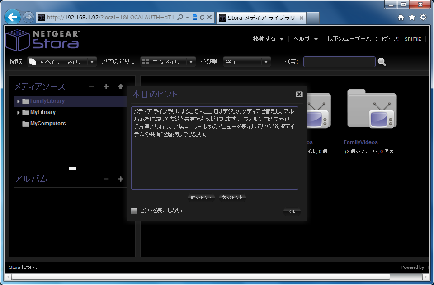This screenshot has width=434, height=285.
Task: Expand the FamilyLibrary tree node
Action: click(18, 101)
